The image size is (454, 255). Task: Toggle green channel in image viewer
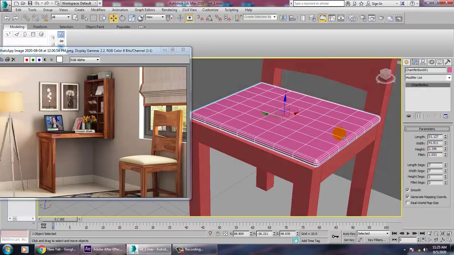pos(33,60)
